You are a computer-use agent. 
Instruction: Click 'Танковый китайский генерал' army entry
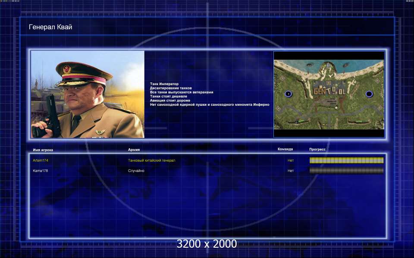pyautogui.click(x=151, y=160)
